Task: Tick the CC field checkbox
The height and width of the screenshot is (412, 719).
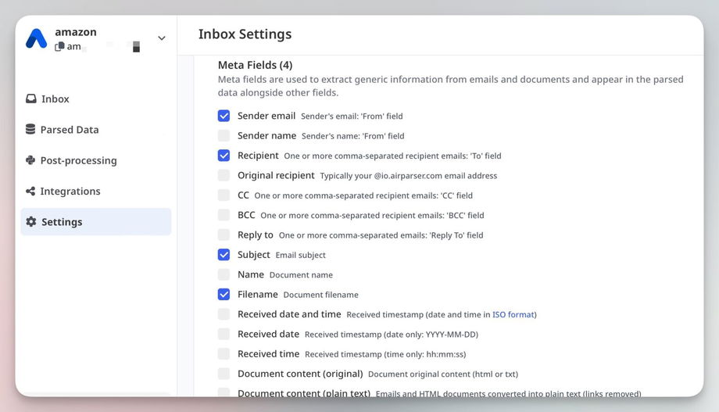Action: (x=224, y=195)
